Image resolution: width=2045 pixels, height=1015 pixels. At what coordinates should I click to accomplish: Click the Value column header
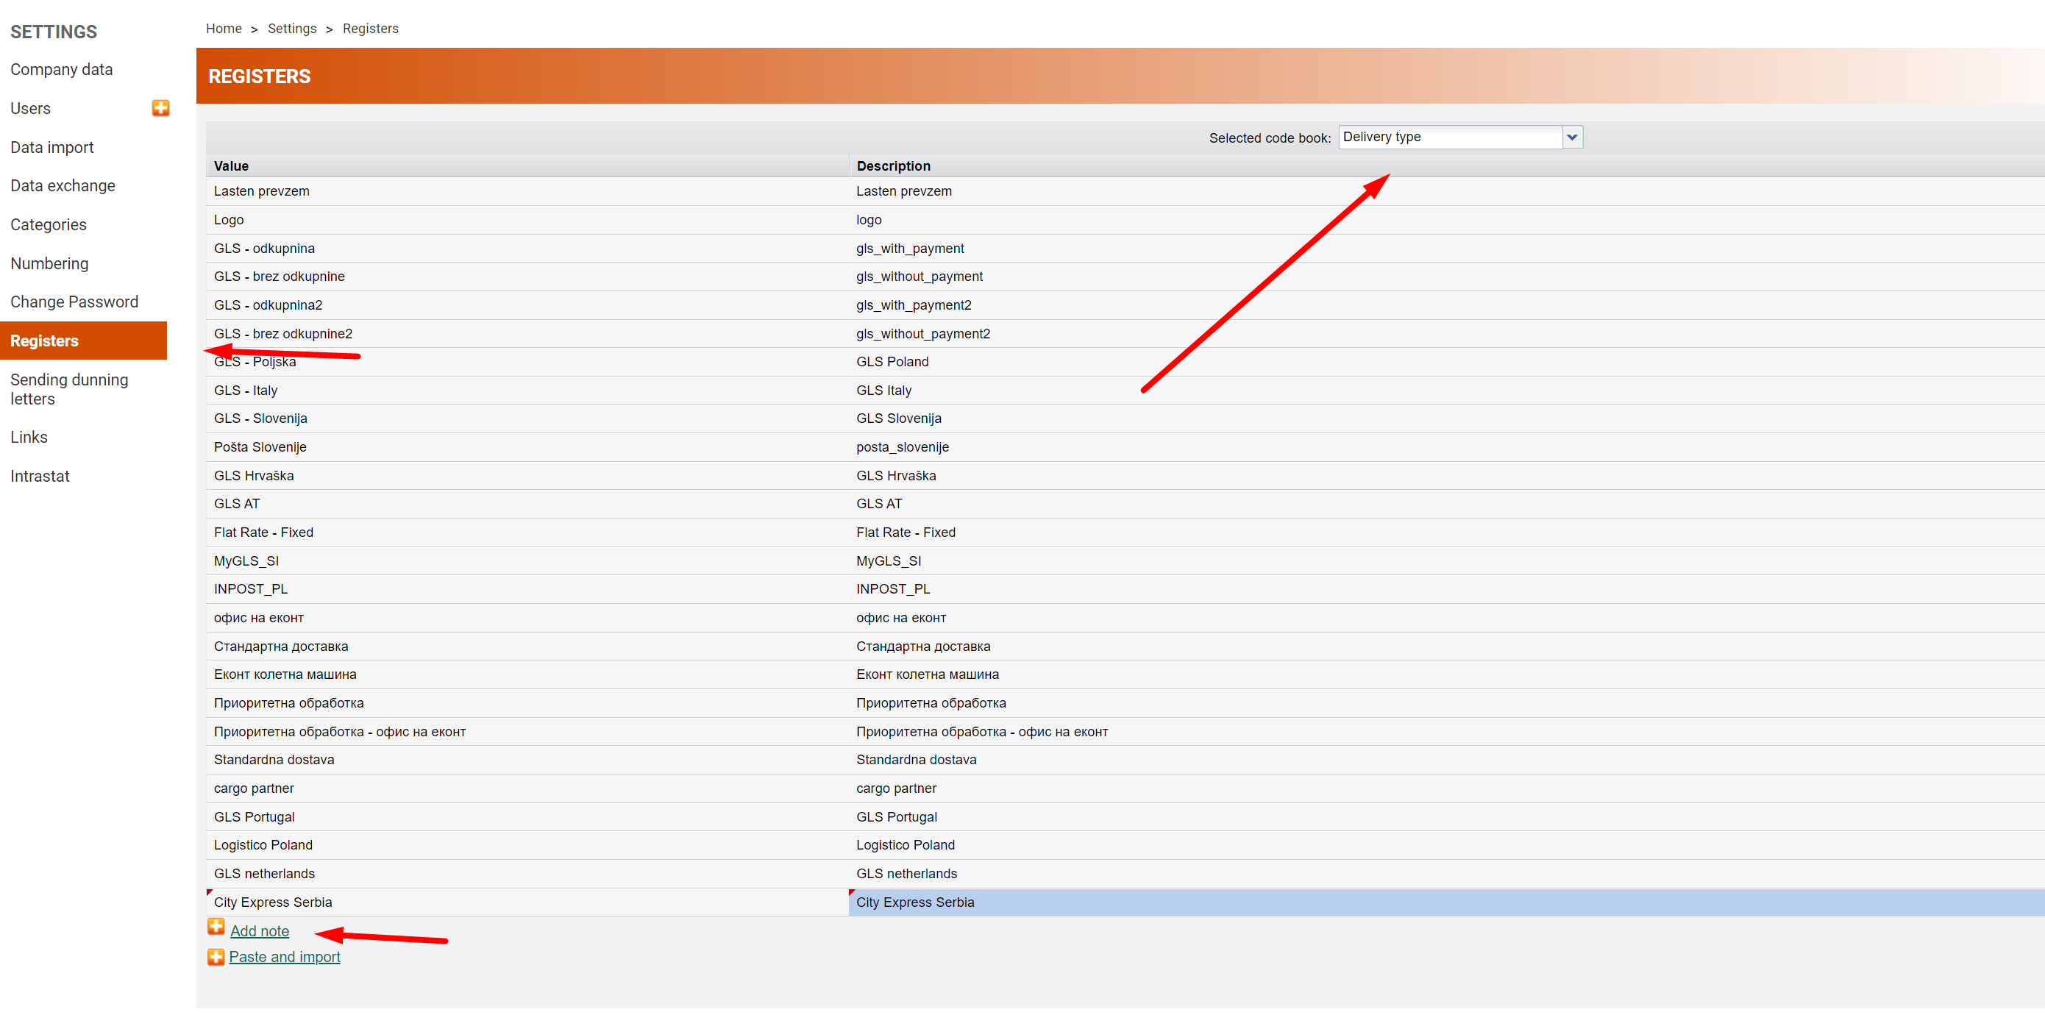pos(231,167)
